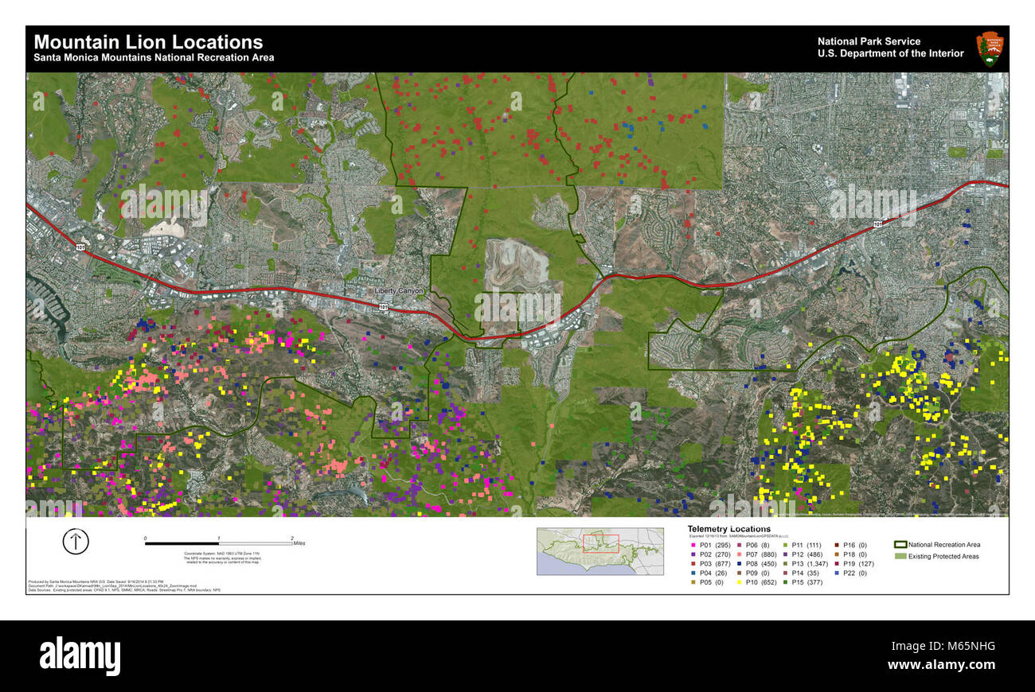Click the 'P16 (0)' legend label
The height and width of the screenshot is (692, 1035).
855,545
